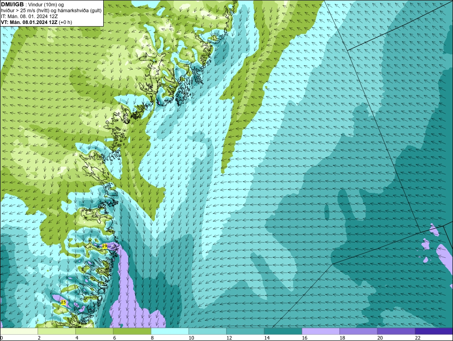Click the darkest purple legend color above 22
Viewport: 453px width, 341px height.
coord(434,331)
